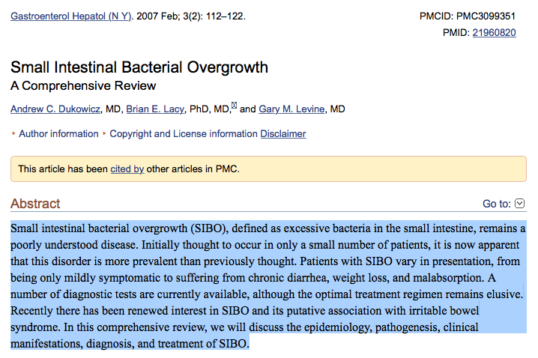The height and width of the screenshot is (358, 538).
Task: Click the Small Intestinal Bacterial Overgrowth title
Action: click(139, 68)
